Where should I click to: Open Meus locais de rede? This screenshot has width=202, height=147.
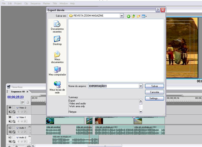point(57,87)
